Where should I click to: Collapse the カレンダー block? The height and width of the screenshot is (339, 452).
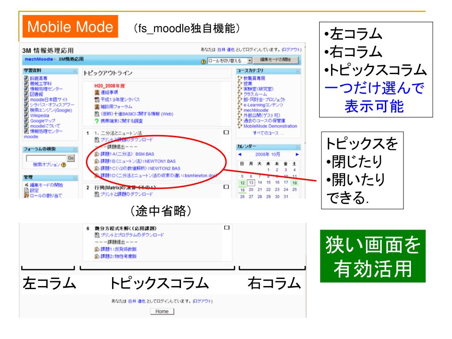[x=298, y=147]
